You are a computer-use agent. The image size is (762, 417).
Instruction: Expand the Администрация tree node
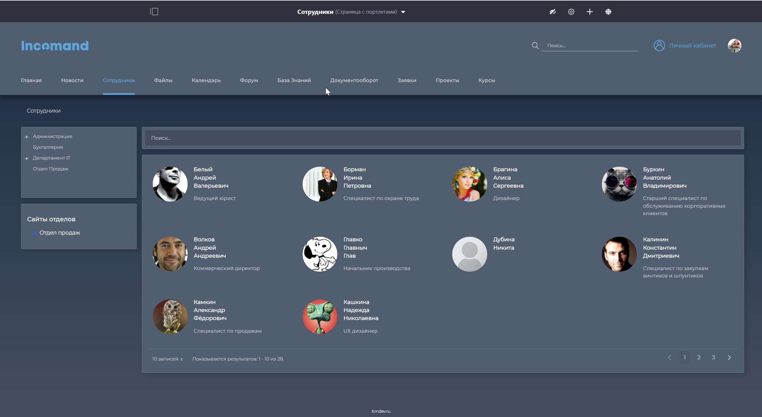click(x=27, y=137)
